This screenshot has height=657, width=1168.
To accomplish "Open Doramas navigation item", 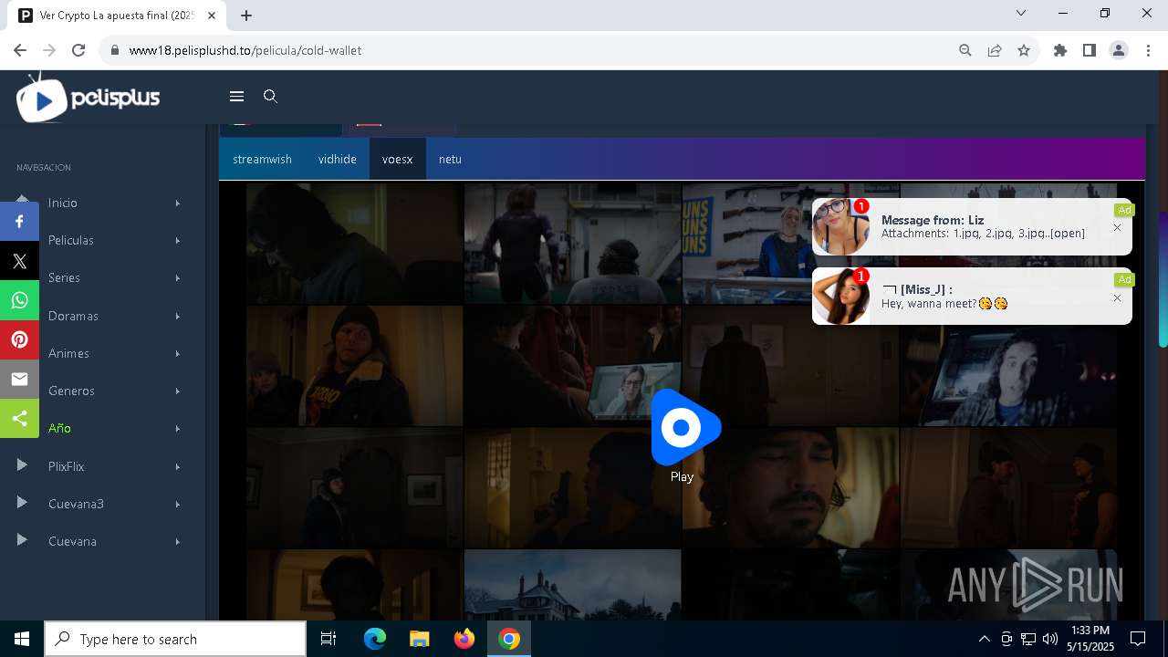I will pyautogui.click(x=73, y=316).
